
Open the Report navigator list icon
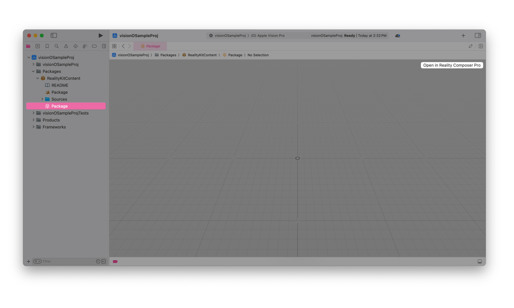click(x=104, y=46)
